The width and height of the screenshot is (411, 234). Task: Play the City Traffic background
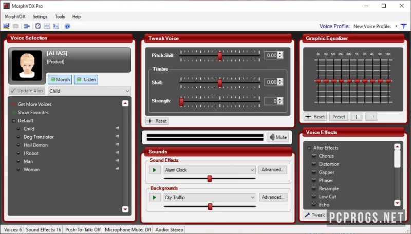click(155, 198)
